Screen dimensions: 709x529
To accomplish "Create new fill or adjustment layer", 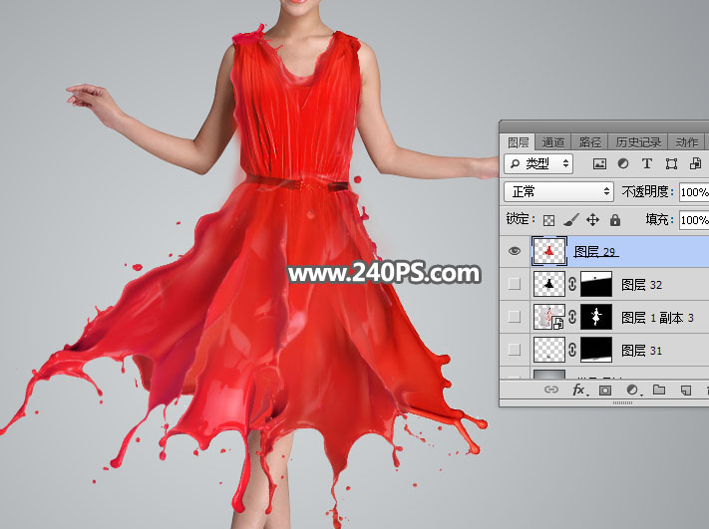I will [632, 390].
